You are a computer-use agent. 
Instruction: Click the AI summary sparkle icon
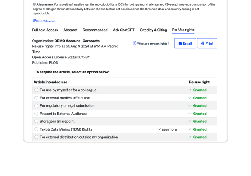coord(34,4)
